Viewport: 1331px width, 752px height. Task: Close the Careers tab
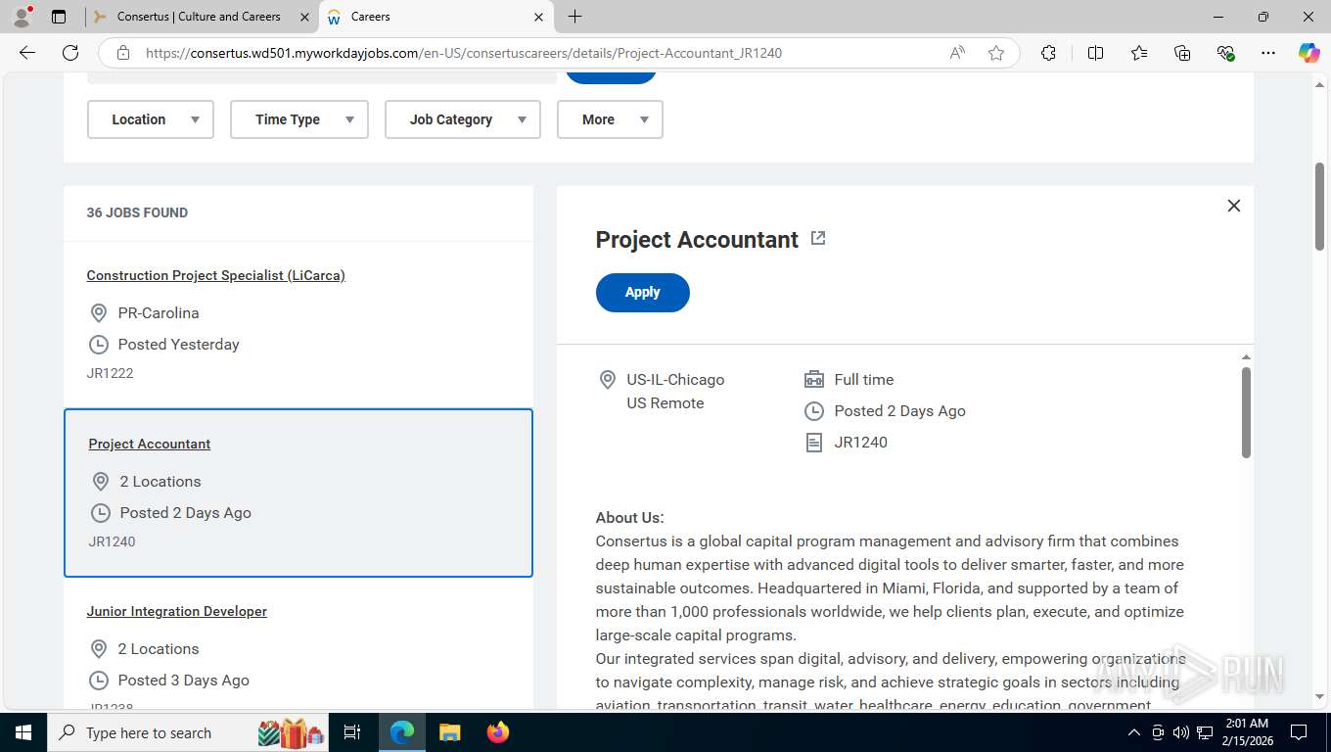pyautogui.click(x=538, y=17)
